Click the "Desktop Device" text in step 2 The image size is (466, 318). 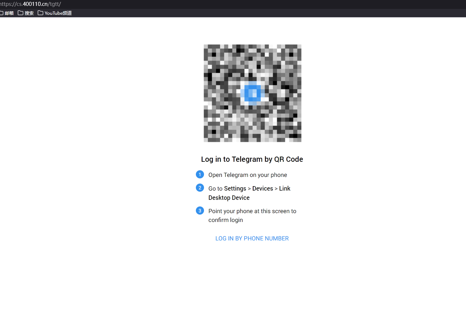coord(229,198)
